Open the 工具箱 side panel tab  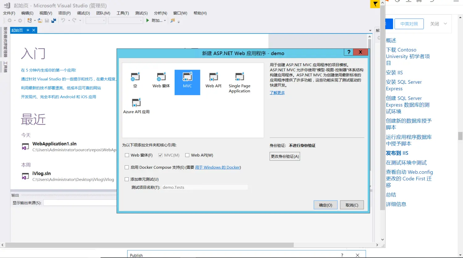(x=5, y=67)
